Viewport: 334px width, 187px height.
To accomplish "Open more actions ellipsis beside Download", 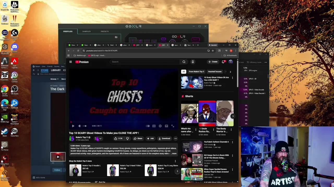I will 176,138.
